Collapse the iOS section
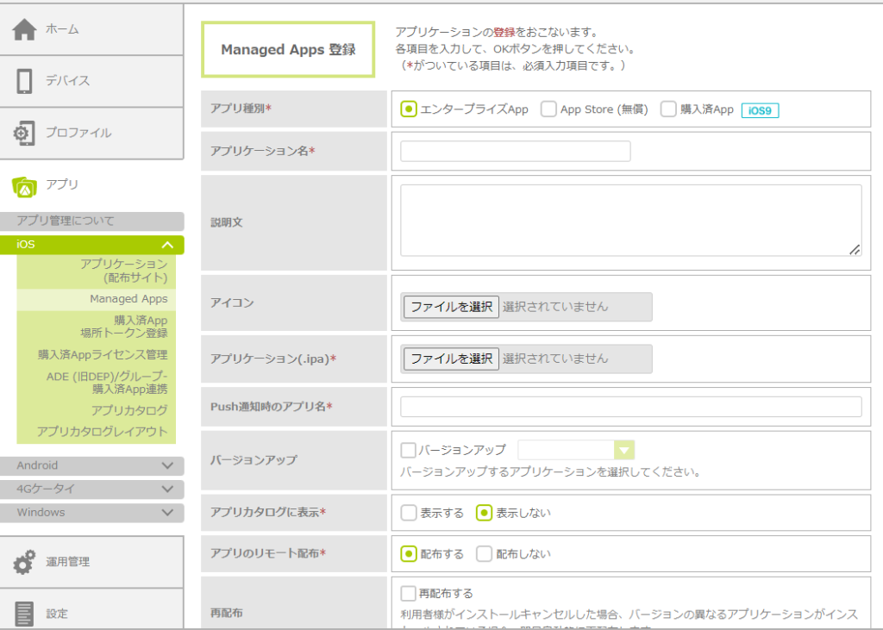Image resolution: width=883 pixels, height=630 pixels. (x=167, y=245)
